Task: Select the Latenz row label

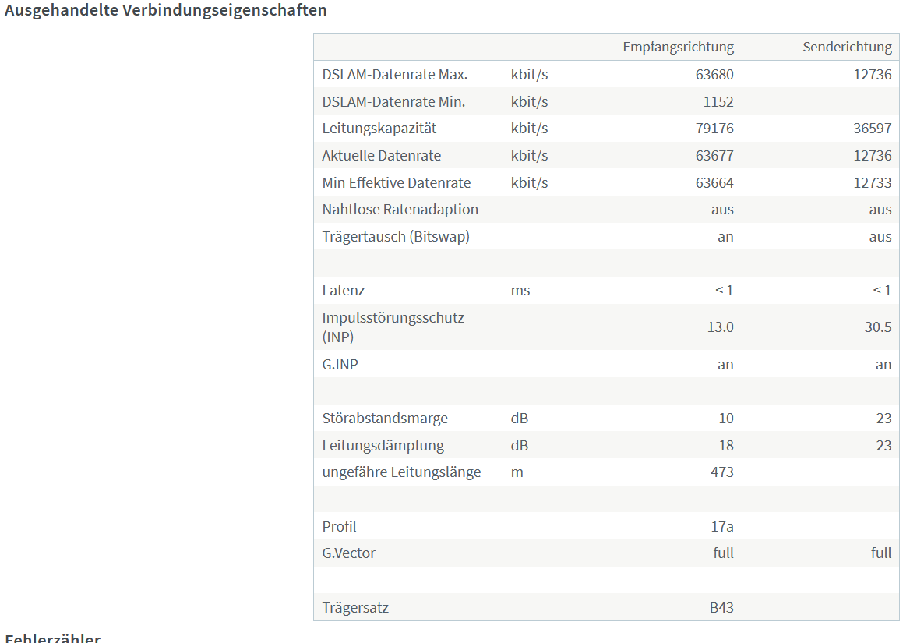Action: pos(344,291)
